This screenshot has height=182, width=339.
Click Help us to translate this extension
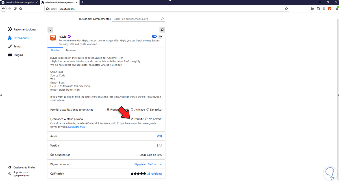point(70,86)
